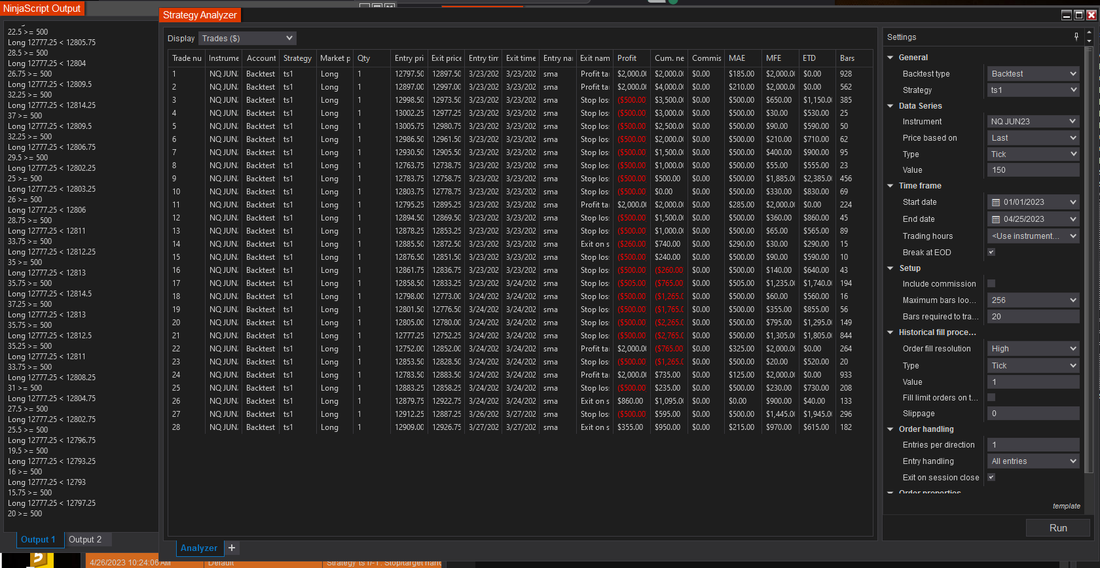The image size is (1100, 568).
Task: Collapse the Time frame section
Action: (890, 186)
